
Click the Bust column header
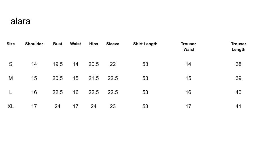pos(58,44)
